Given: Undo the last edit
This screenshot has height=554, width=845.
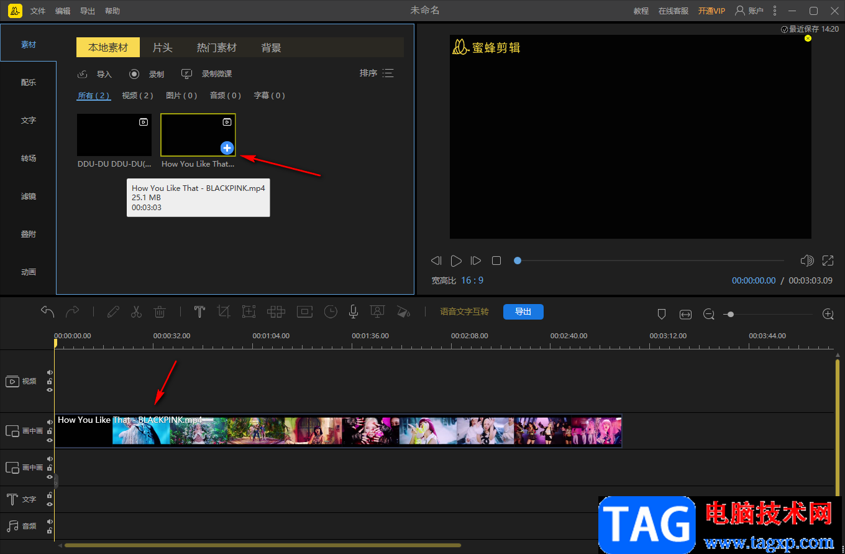Looking at the screenshot, I should click(x=48, y=312).
